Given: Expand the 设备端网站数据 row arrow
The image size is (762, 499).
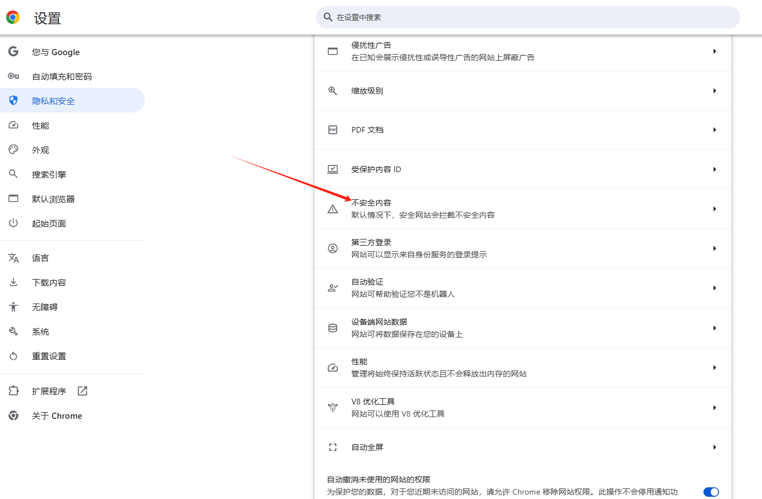Looking at the screenshot, I should click(x=715, y=328).
